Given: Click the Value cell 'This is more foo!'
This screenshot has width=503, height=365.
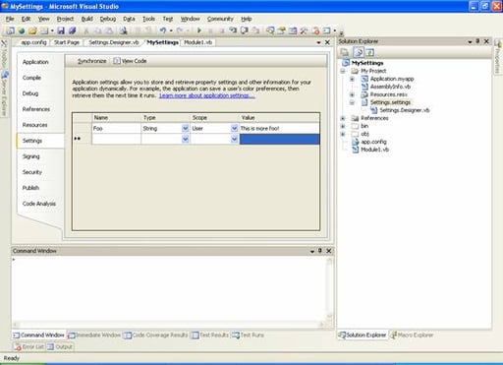Looking at the screenshot, I should pos(279,128).
